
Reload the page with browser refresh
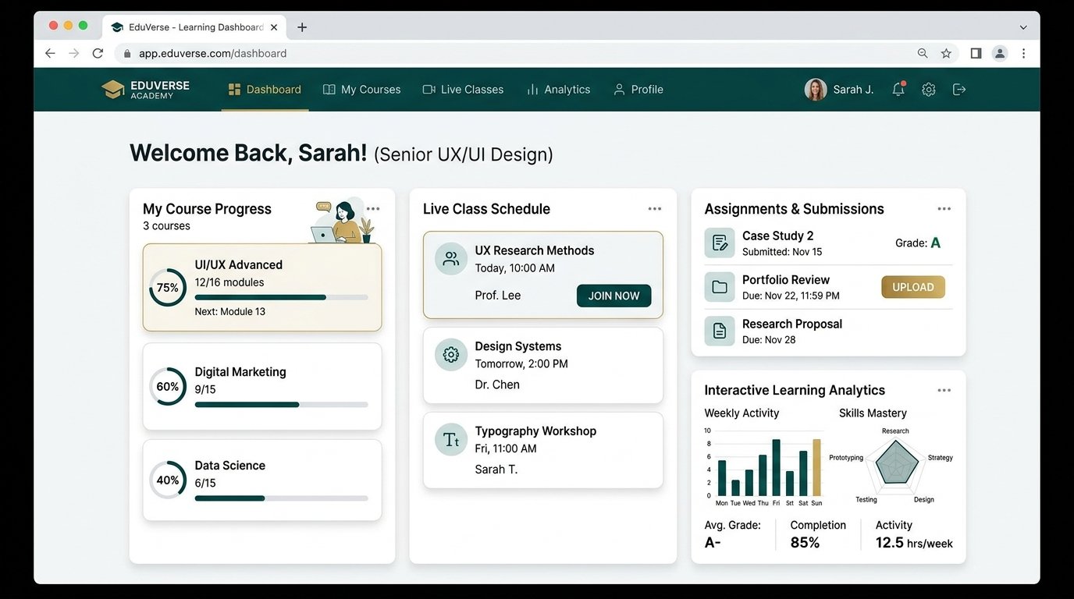coord(98,53)
